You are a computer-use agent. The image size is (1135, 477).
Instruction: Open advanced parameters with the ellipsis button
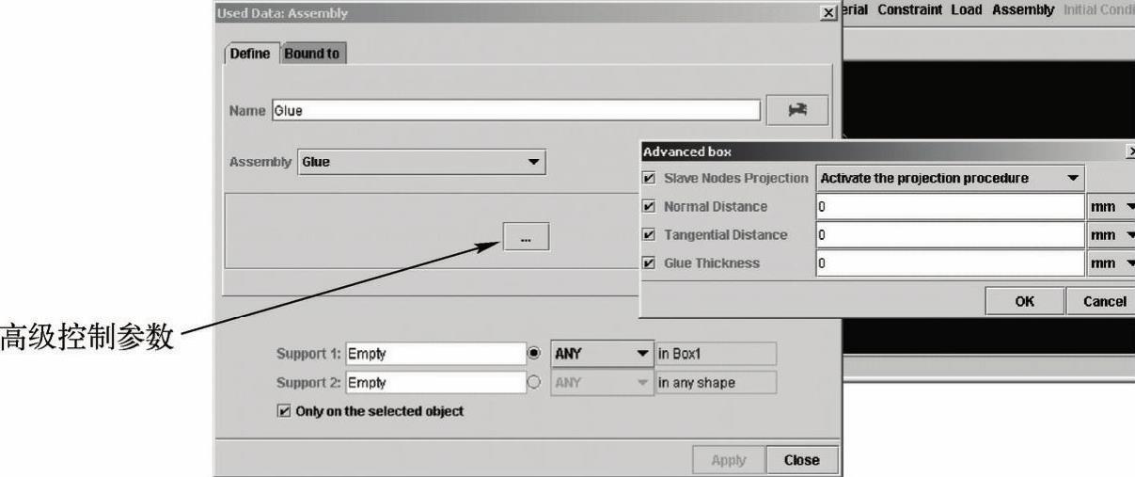(x=526, y=239)
